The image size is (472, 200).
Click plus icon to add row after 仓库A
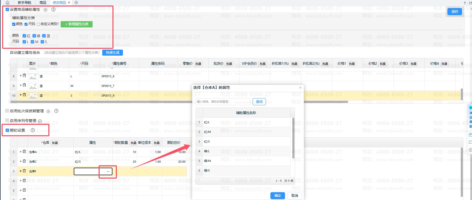click(21, 151)
